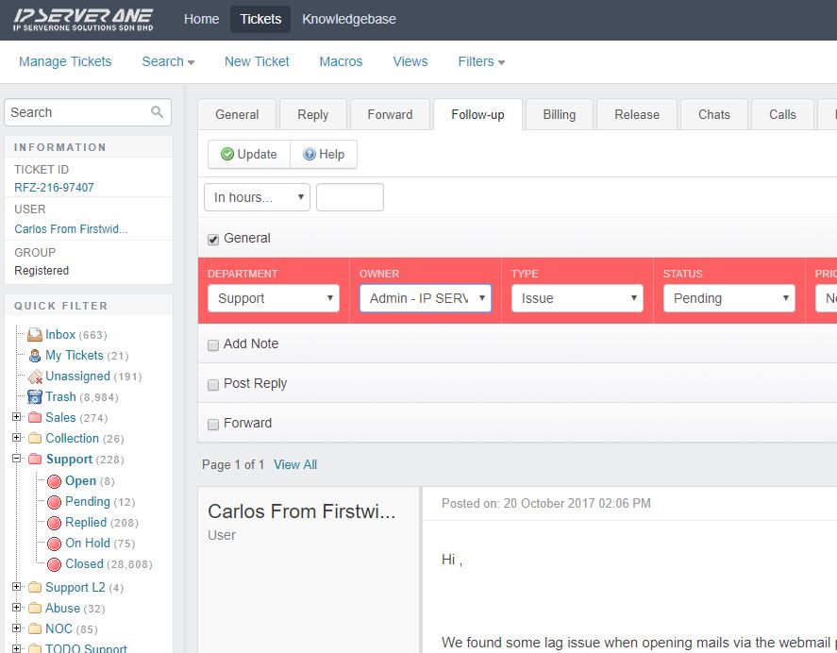
Task: Open ticket ID RFZ-216-97407 link
Action: tap(54, 188)
